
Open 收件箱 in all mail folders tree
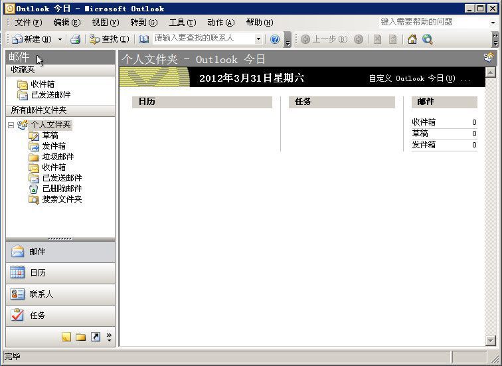point(54,167)
